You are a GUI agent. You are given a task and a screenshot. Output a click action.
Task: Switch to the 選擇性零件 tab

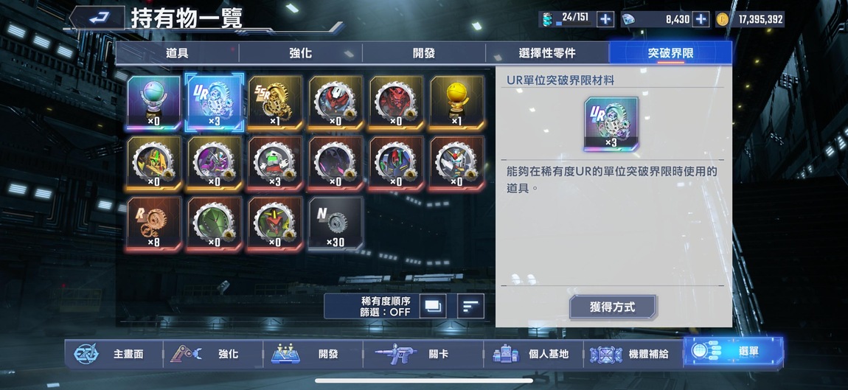(x=546, y=53)
